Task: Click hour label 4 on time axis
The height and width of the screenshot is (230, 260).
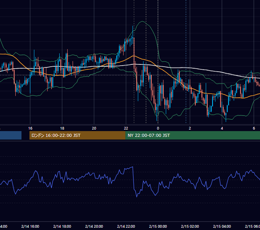Action: coord(222,128)
